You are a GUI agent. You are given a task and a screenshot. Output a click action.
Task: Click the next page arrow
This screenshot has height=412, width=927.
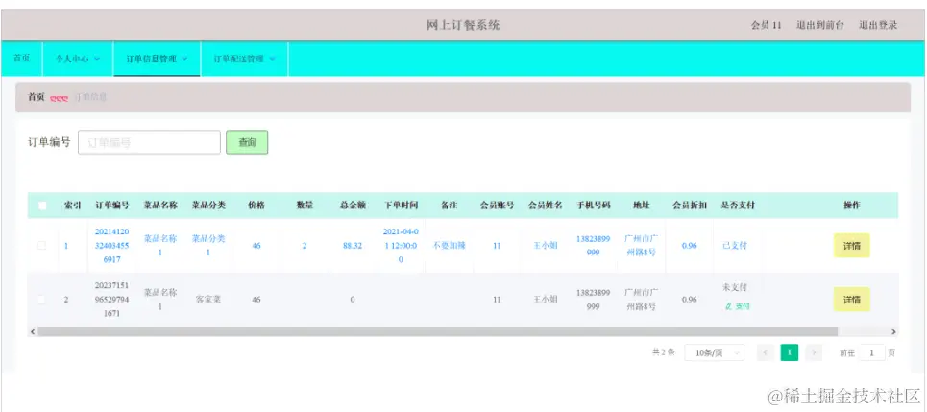click(814, 352)
